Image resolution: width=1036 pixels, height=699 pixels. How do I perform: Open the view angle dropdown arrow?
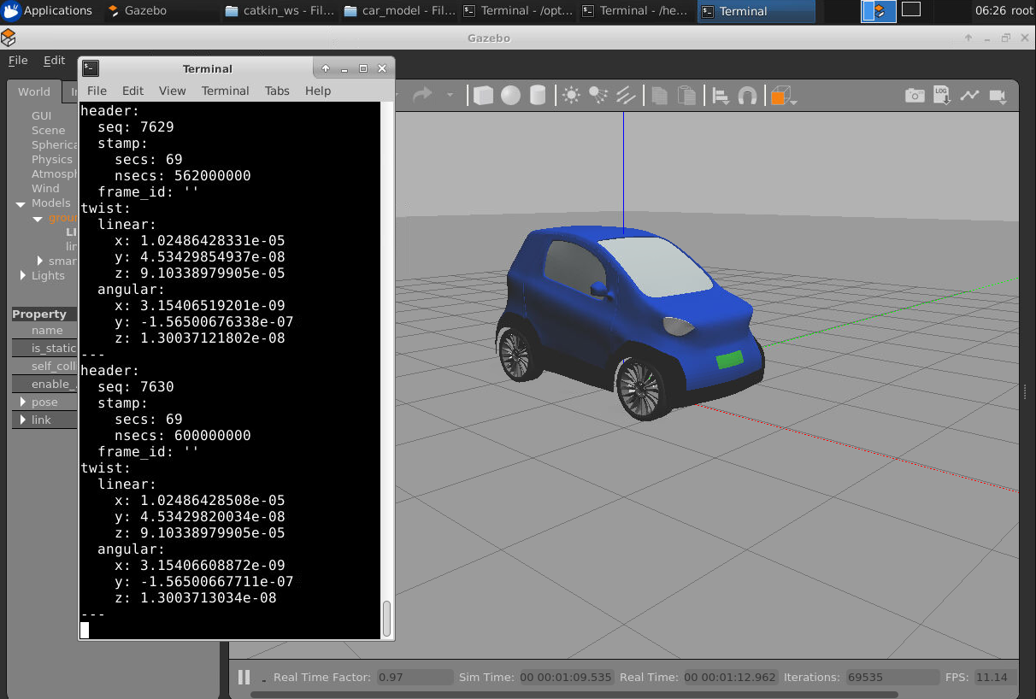pyautogui.click(x=794, y=101)
